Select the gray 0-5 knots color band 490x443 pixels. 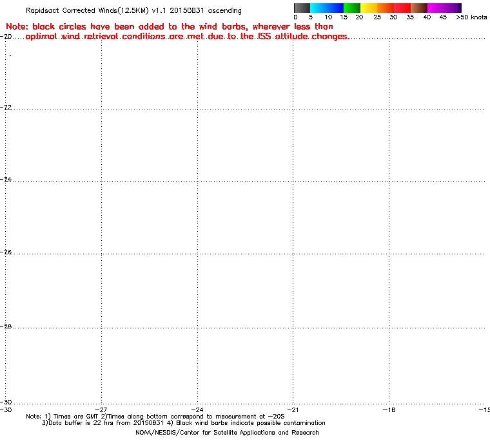coord(302,8)
